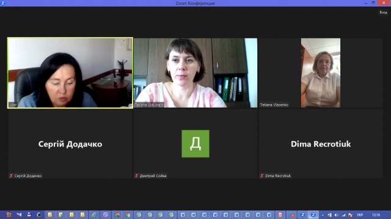Restore down the Zoom window
The image size is (391, 219).
(x=373, y=2)
